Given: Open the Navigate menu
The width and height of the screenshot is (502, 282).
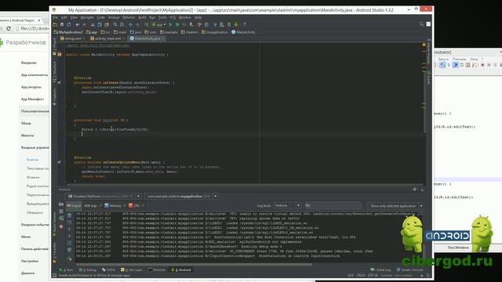Looking at the screenshot, I should click(87, 17).
